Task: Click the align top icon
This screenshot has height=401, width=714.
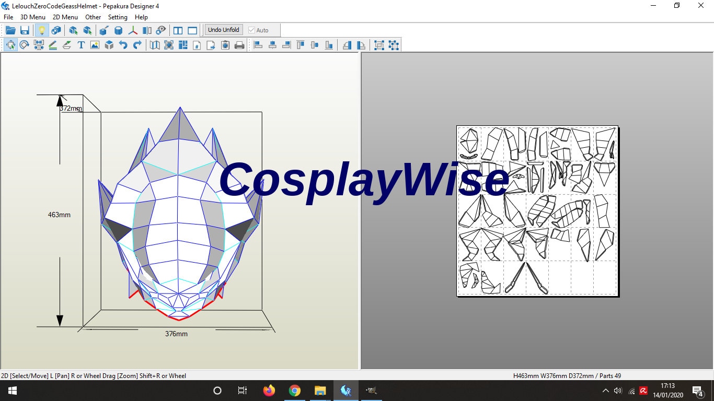Action: point(301,45)
